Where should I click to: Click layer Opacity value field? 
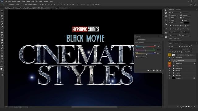pos(188,49)
